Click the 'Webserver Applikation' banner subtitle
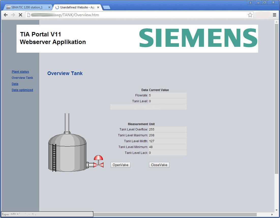 pyautogui.click(x=53, y=42)
